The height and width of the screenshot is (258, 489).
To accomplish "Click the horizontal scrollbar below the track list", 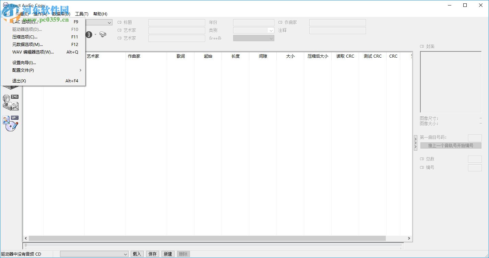I will [x=206, y=238].
